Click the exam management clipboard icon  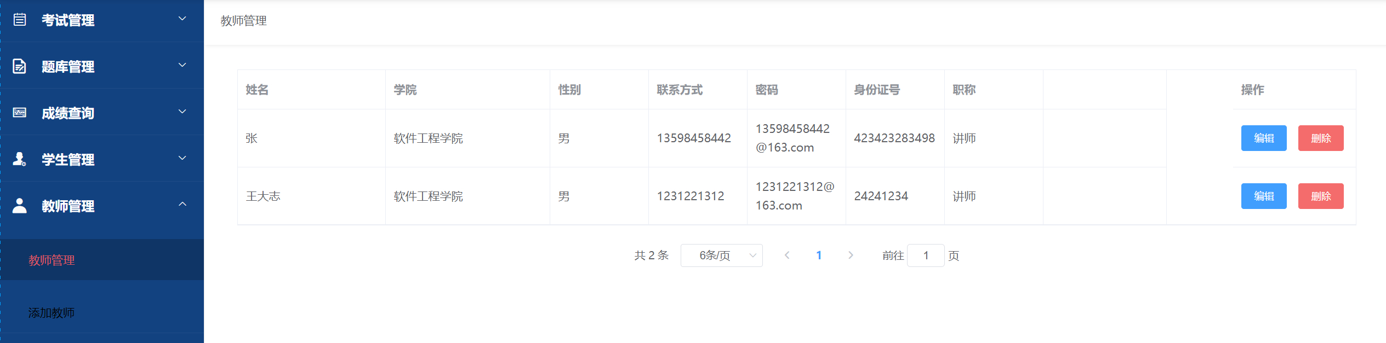(x=20, y=20)
